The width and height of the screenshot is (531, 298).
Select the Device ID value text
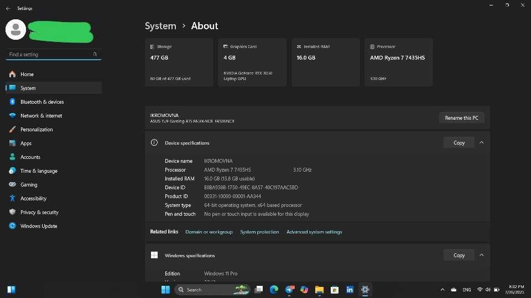[x=251, y=188]
